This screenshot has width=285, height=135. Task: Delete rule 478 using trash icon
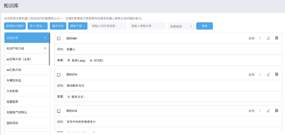tap(277, 111)
